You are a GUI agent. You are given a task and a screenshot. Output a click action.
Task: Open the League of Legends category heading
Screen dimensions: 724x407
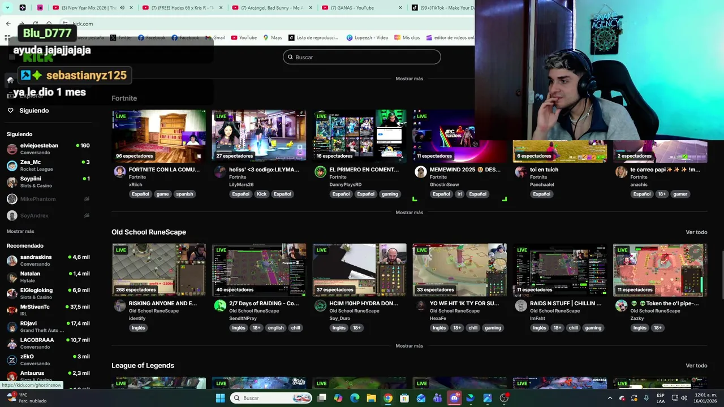point(143,366)
